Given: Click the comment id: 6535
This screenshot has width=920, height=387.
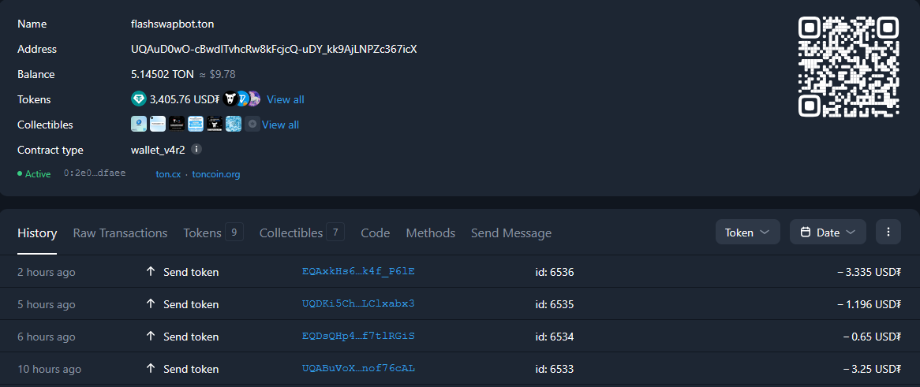Looking at the screenshot, I should [x=555, y=304].
